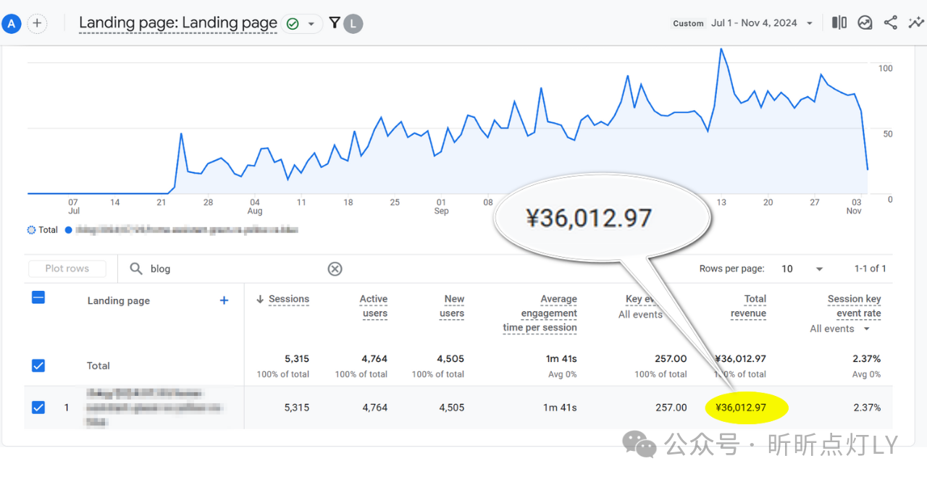The height and width of the screenshot is (482, 927).
Task: Click the Total revenue column header
Action: (748, 306)
